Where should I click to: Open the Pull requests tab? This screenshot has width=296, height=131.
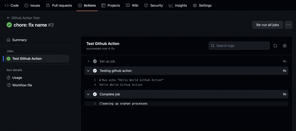(x=59, y=5)
